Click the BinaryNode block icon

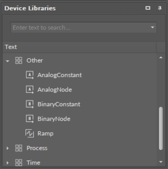click(30, 119)
